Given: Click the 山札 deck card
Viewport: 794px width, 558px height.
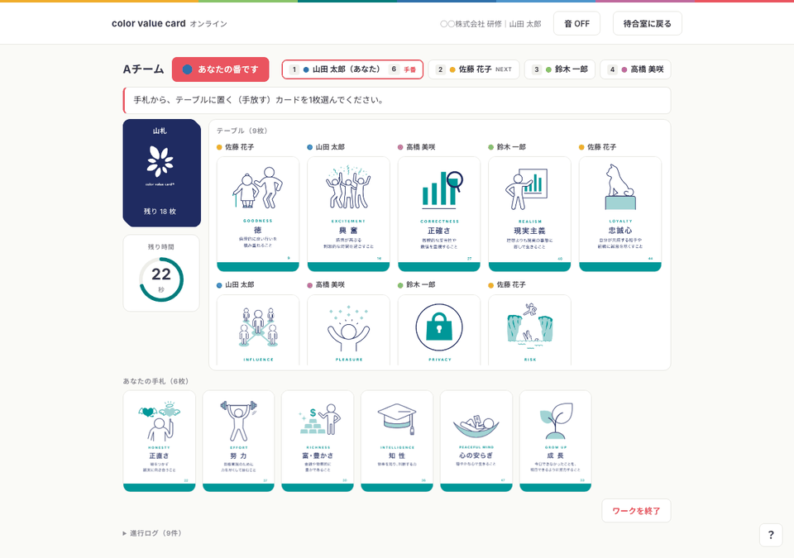Looking at the screenshot, I should pyautogui.click(x=162, y=173).
